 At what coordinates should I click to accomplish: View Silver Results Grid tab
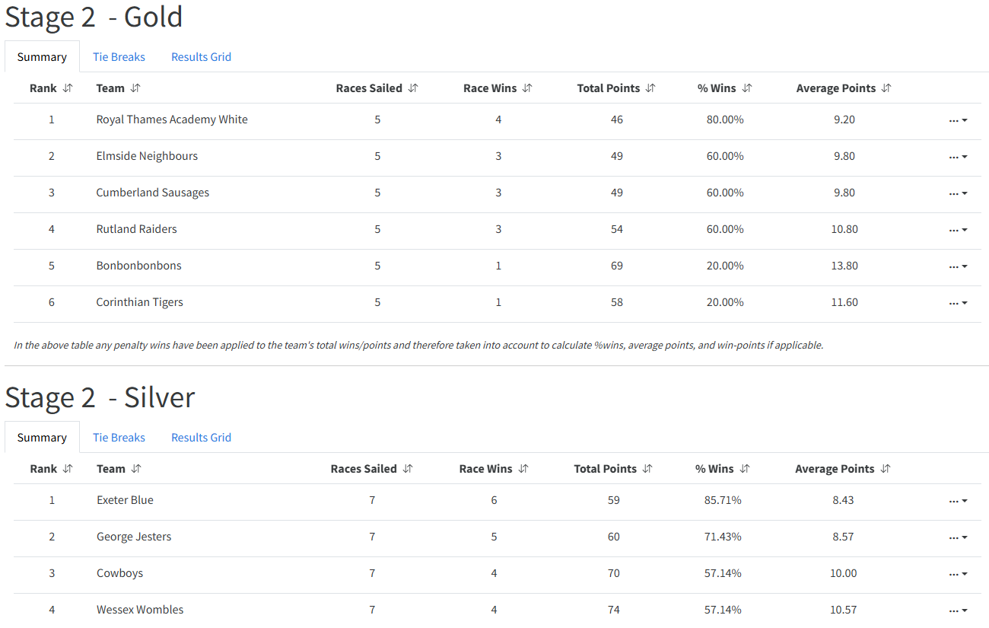(201, 438)
